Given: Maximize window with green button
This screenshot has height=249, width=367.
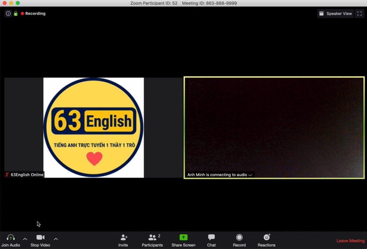Looking at the screenshot, I should 18,3.
